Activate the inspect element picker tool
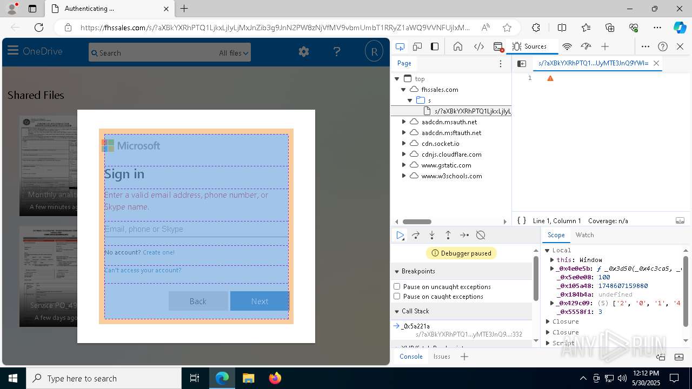This screenshot has width=692, height=389. 400,46
